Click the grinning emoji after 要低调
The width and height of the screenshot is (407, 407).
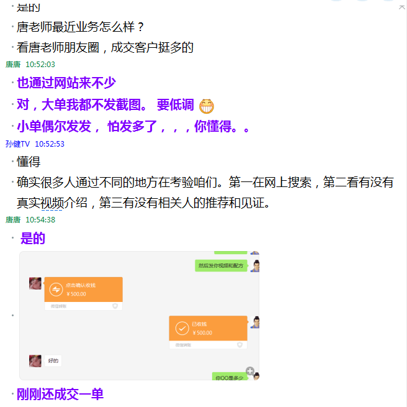[207, 106]
